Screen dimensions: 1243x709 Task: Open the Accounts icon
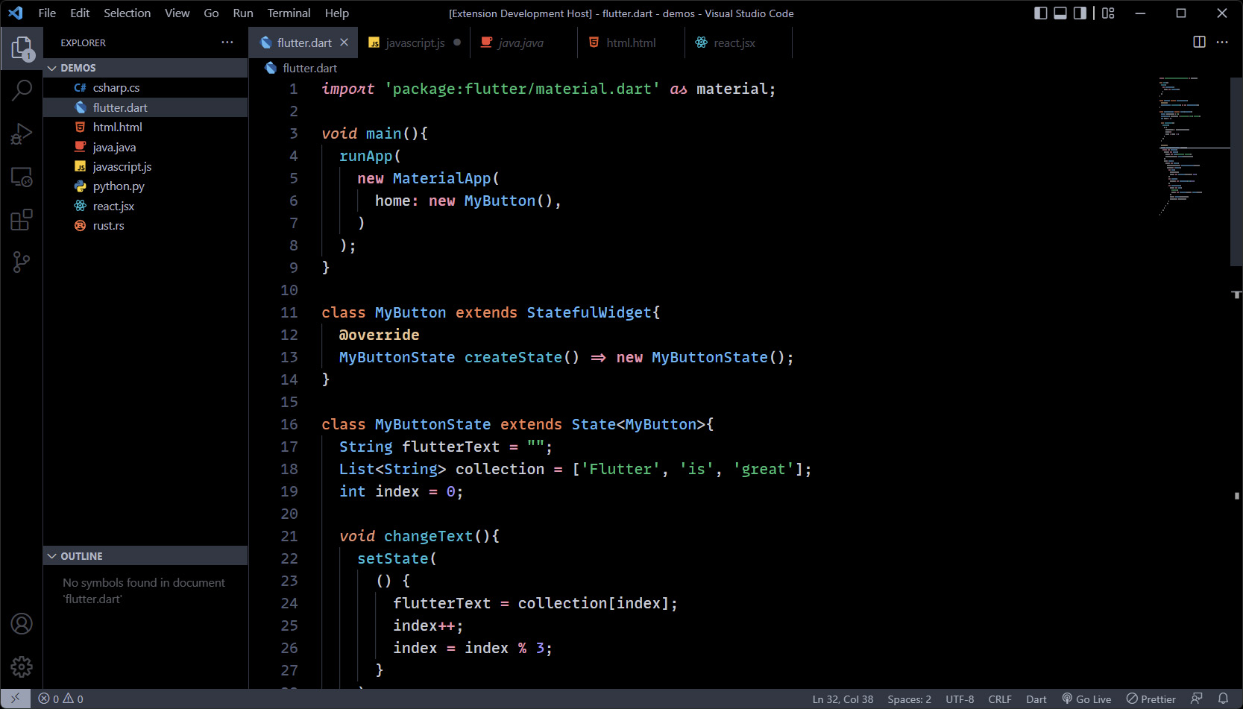22,623
